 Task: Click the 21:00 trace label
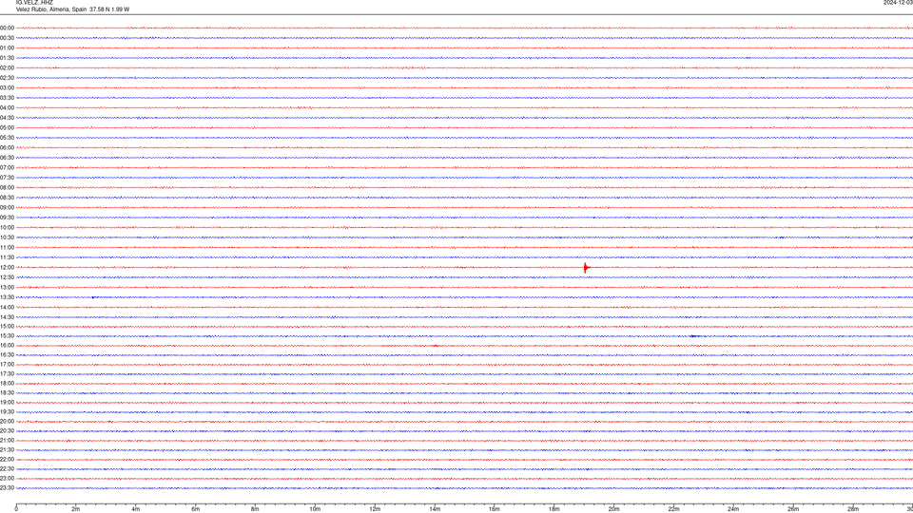click(x=7, y=440)
